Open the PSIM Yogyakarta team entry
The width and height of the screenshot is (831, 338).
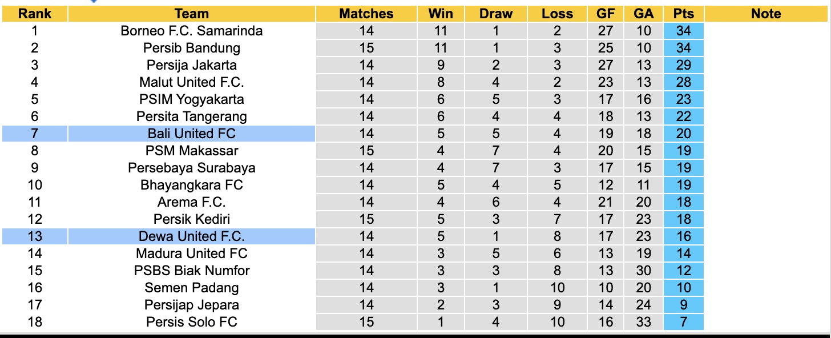(x=192, y=99)
